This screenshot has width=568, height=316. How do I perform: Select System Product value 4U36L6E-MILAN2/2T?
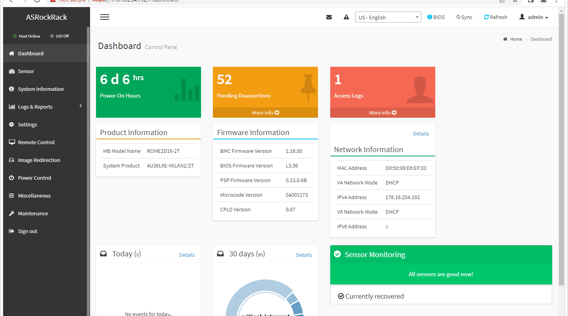click(x=170, y=166)
